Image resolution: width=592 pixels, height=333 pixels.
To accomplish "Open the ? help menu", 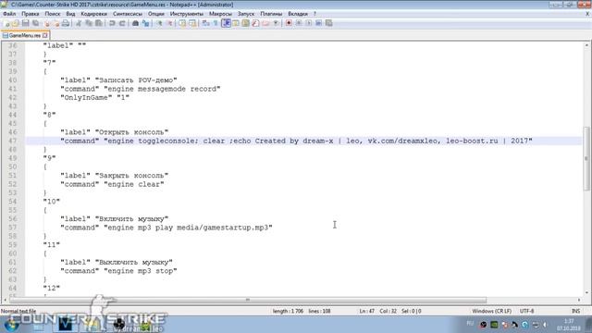I will click(x=314, y=14).
